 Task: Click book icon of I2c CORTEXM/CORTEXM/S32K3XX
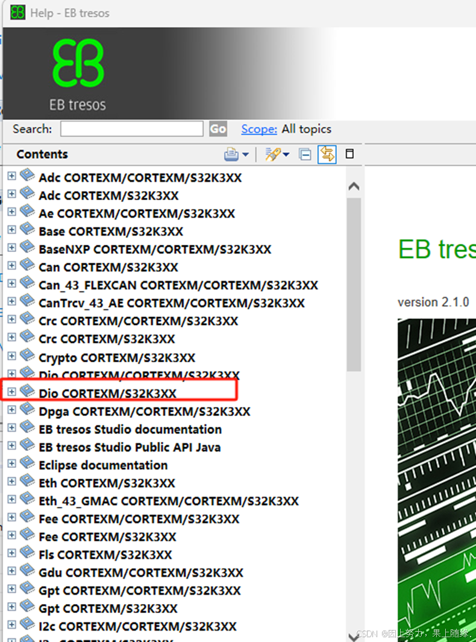click(28, 623)
